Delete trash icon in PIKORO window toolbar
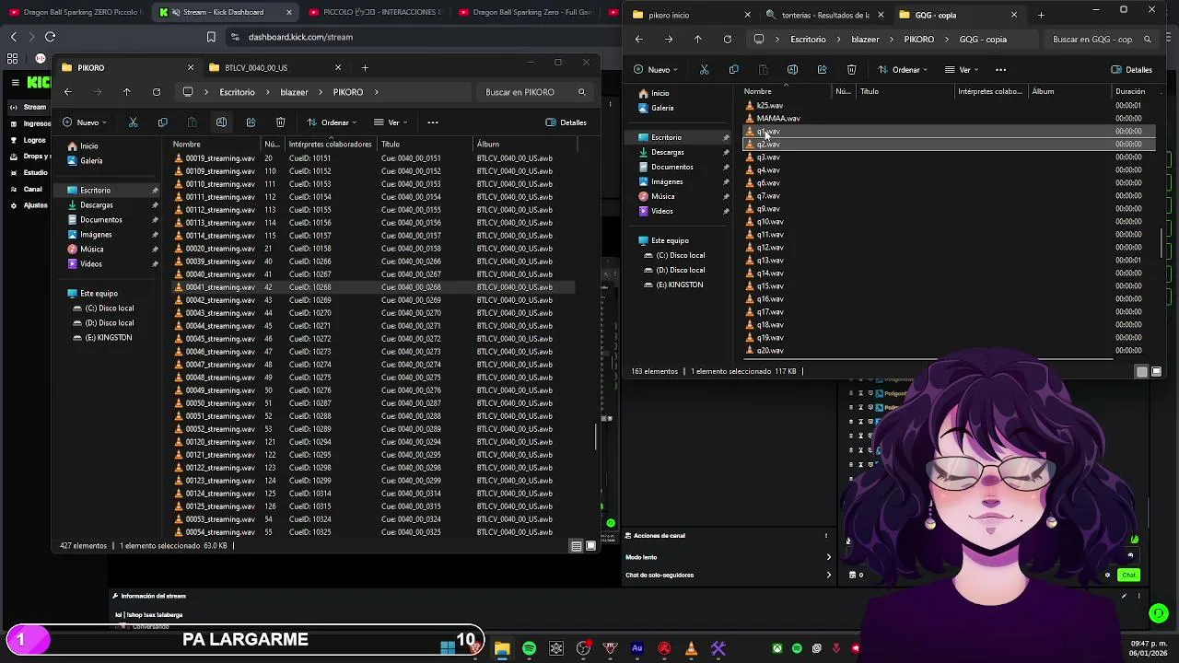Viewport: 1179px width, 663px height. [280, 122]
